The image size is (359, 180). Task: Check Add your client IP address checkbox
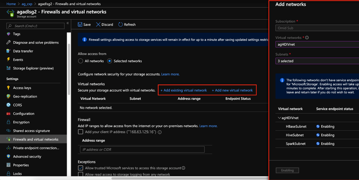coord(81,132)
